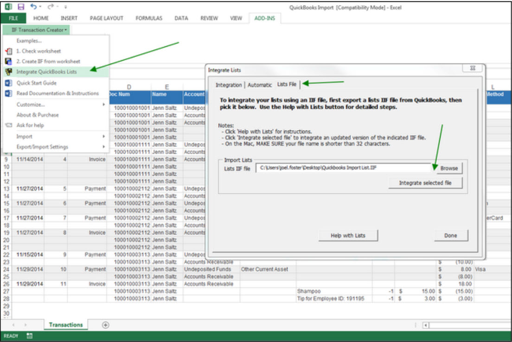The width and height of the screenshot is (512, 342).
Task: Open Customize Quick Access Toolbar dropdown
Action: click(x=66, y=7)
